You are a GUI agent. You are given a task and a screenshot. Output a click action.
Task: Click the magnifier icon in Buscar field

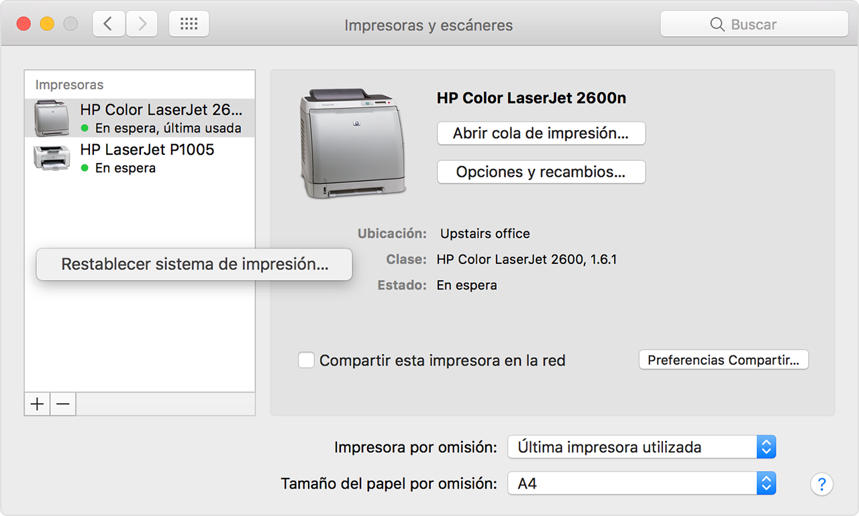(717, 24)
